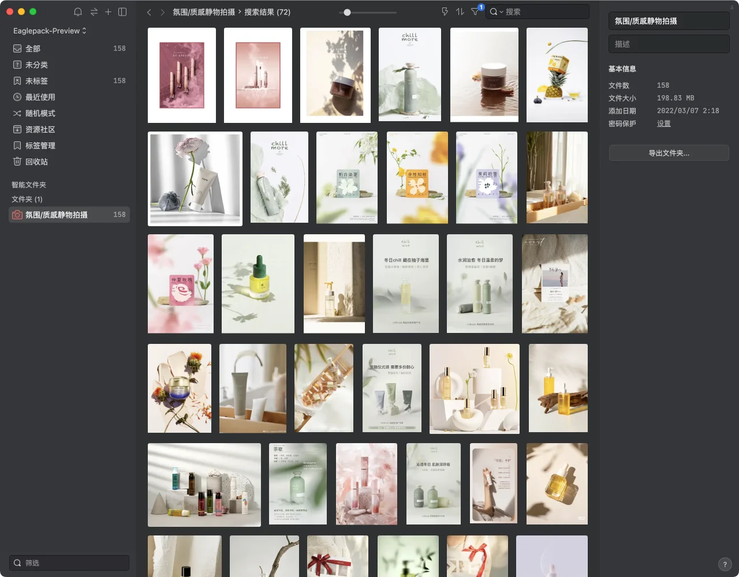
Task: Click the plus icon to add new
Action: (108, 12)
